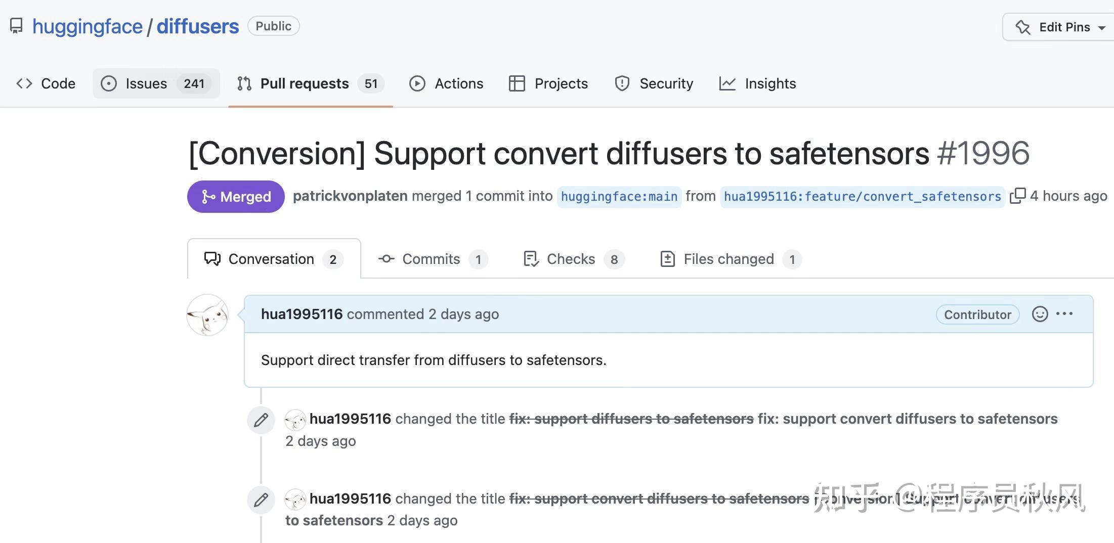Image resolution: width=1114 pixels, height=543 pixels.
Task: Open the Security tab
Action: (x=653, y=83)
